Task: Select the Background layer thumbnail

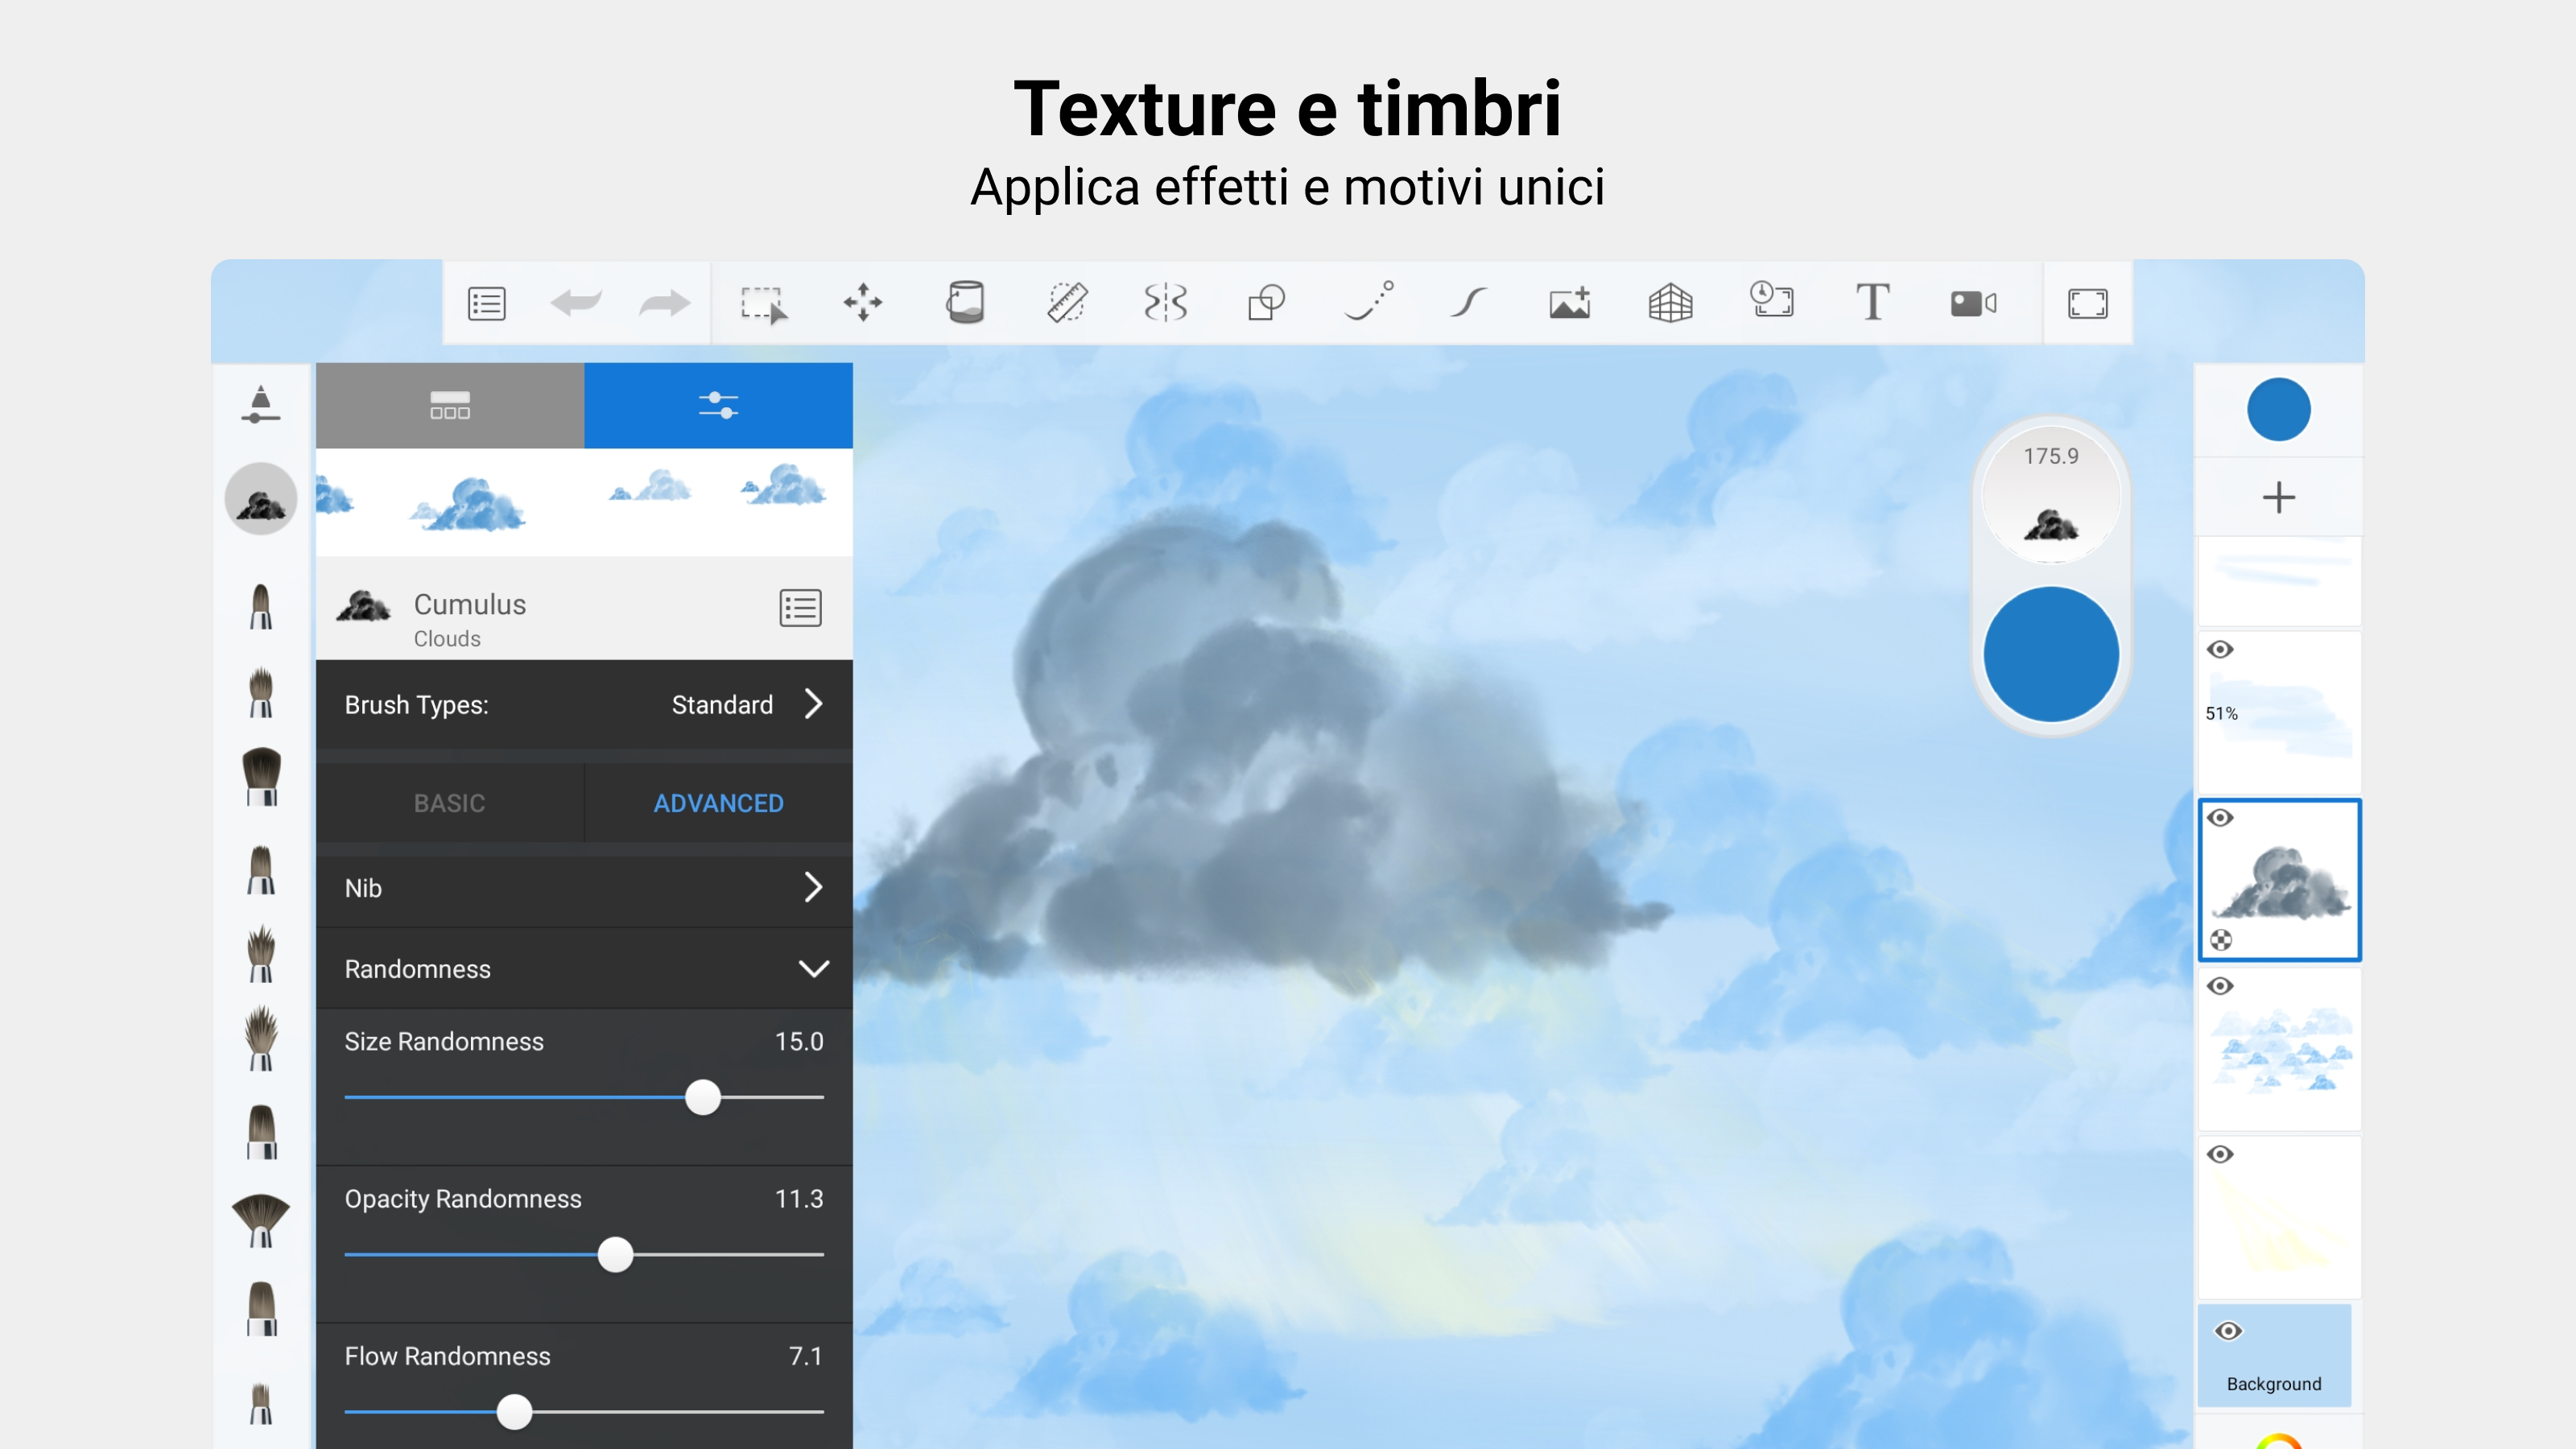Action: 2275,1355
